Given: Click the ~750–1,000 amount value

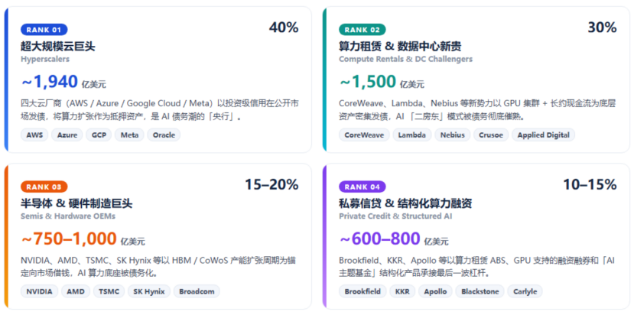Looking at the screenshot, I should (69, 239).
